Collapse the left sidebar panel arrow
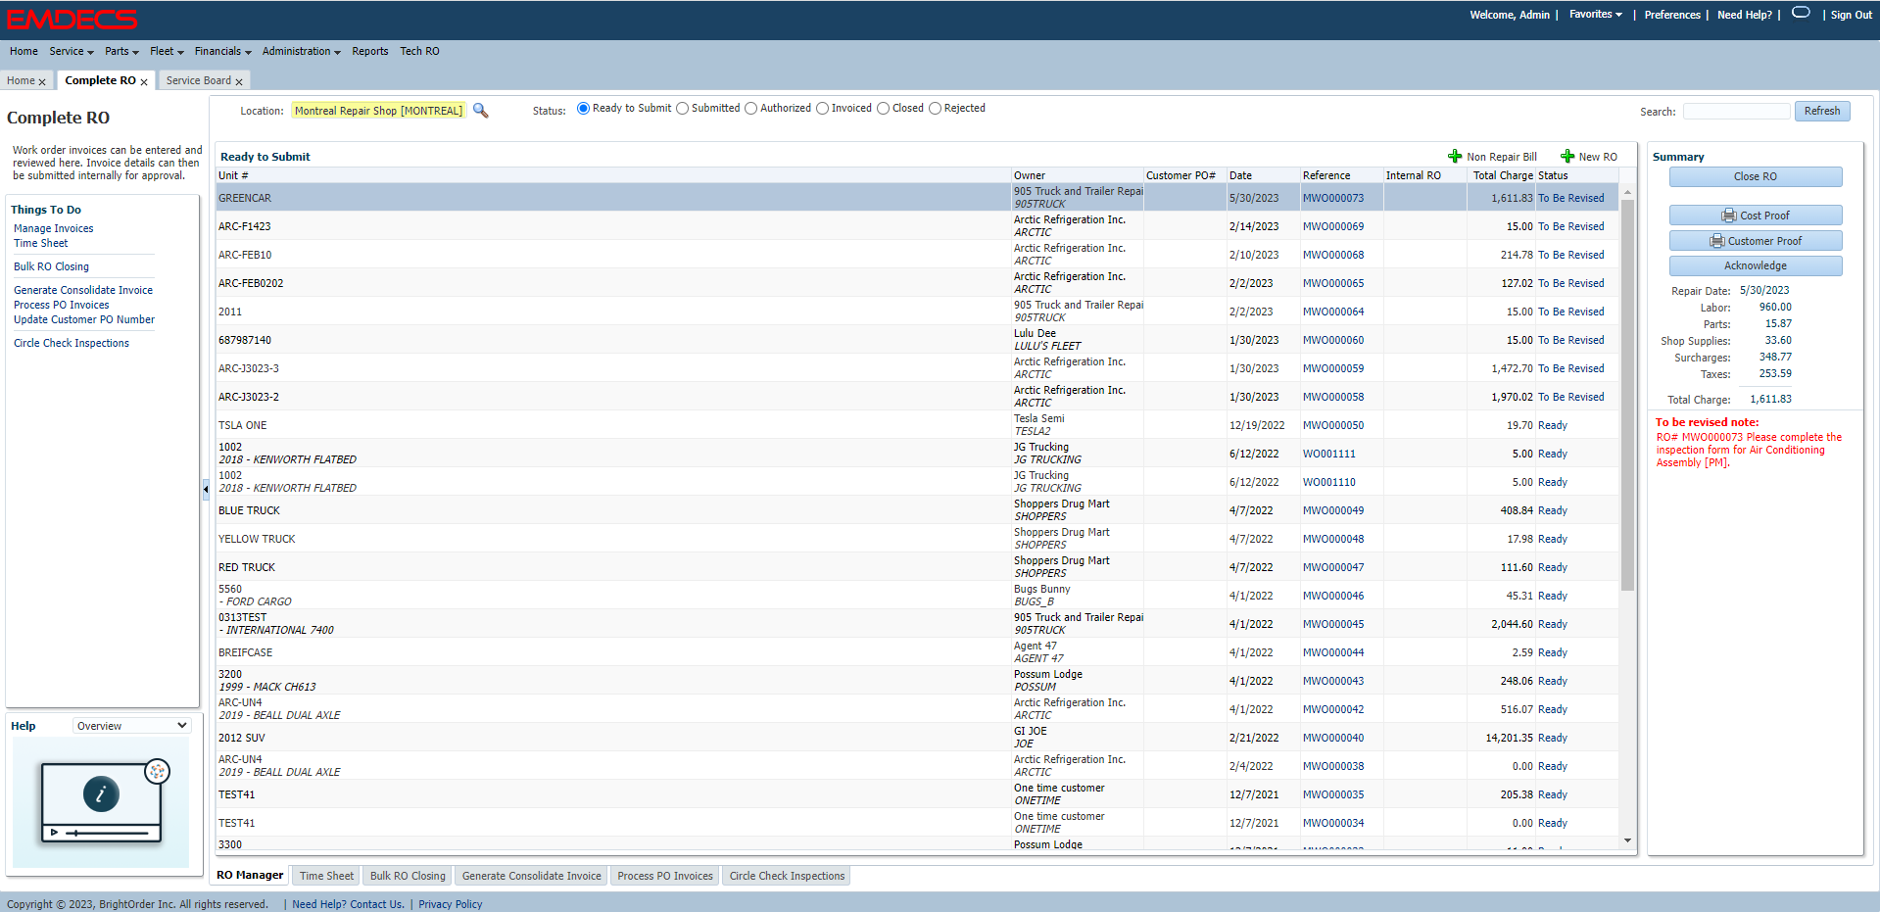The height and width of the screenshot is (912, 1880). tap(206, 489)
